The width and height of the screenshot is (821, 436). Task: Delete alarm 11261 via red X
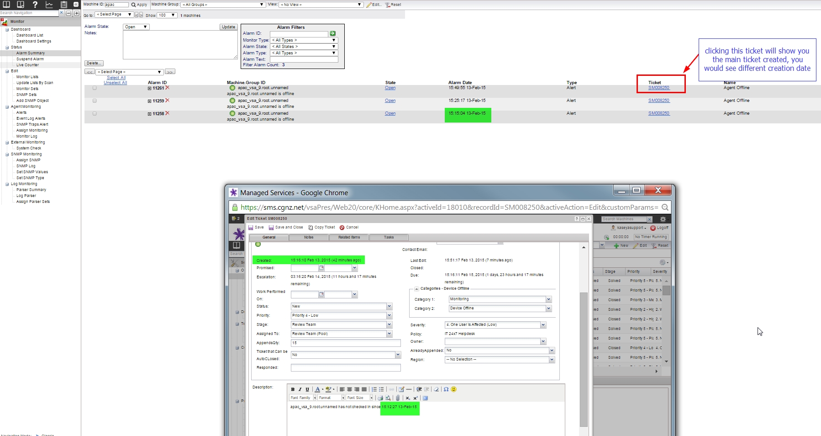(x=167, y=88)
